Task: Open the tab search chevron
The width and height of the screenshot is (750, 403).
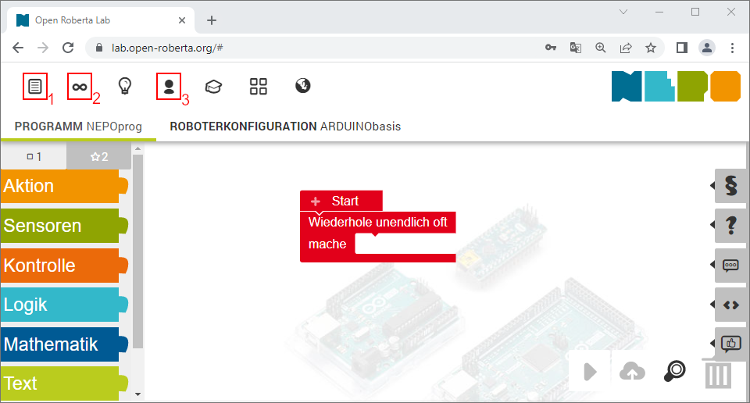Action: pyautogui.click(x=623, y=12)
